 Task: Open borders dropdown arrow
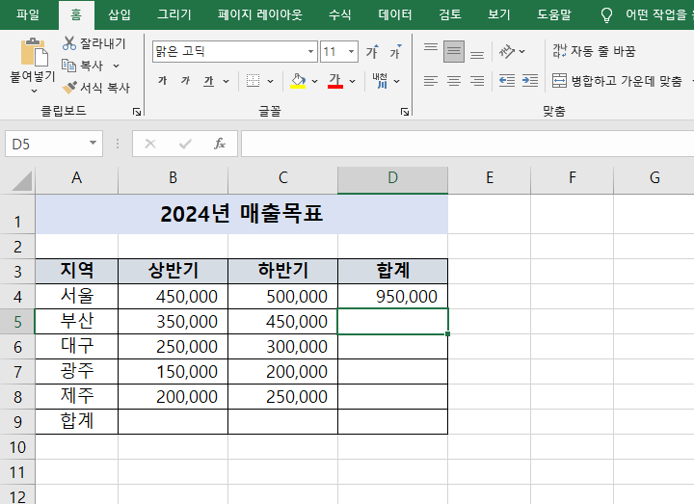pos(271,81)
